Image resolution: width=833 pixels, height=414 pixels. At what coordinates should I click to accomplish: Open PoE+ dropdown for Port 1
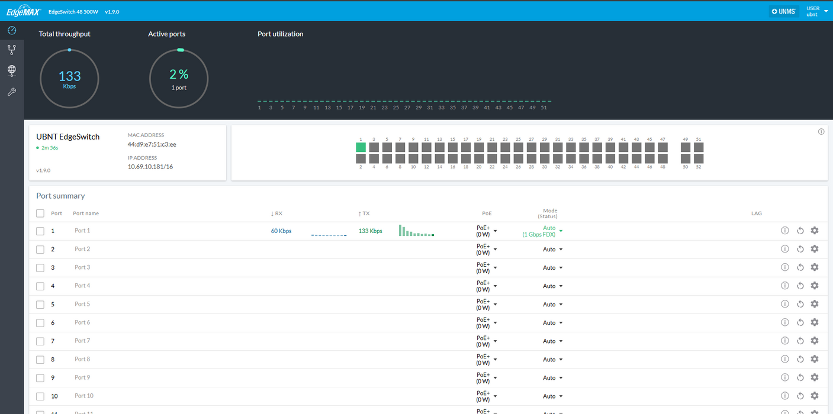487,231
